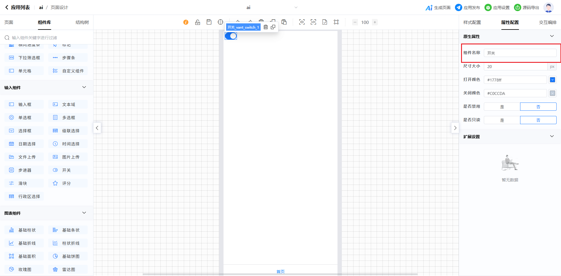Open the code view icon in toolbar
The image size is (561, 276).
pos(313,22)
